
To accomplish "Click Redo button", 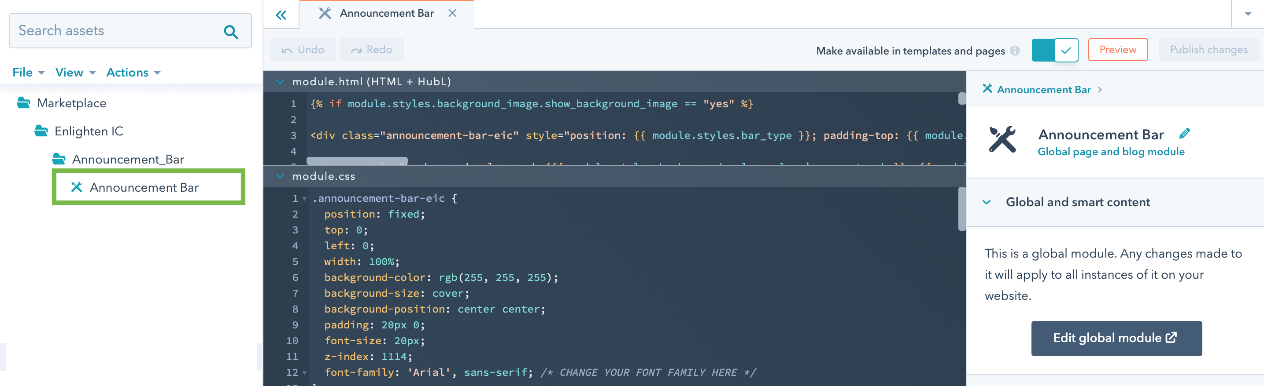I will coord(371,50).
